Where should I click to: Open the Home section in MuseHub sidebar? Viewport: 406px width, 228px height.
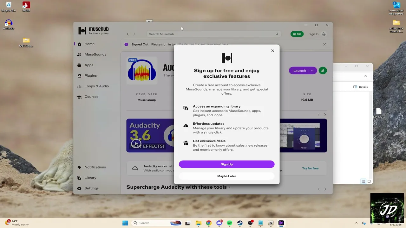pyautogui.click(x=89, y=44)
